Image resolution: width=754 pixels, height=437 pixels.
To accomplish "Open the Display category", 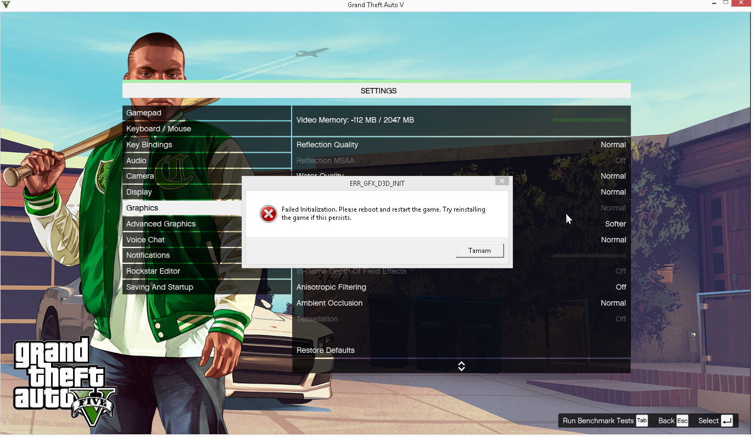I will [x=182, y=192].
